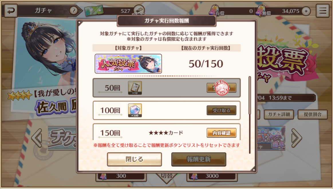Select the 100回 crystal x500 icon

coord(135,110)
